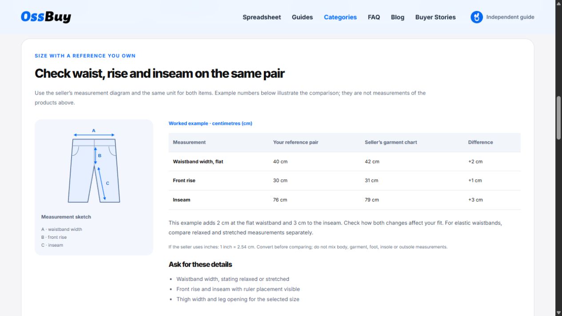The height and width of the screenshot is (316, 562).
Task: Click the inseam arrow labeled C
Action: 101,183
